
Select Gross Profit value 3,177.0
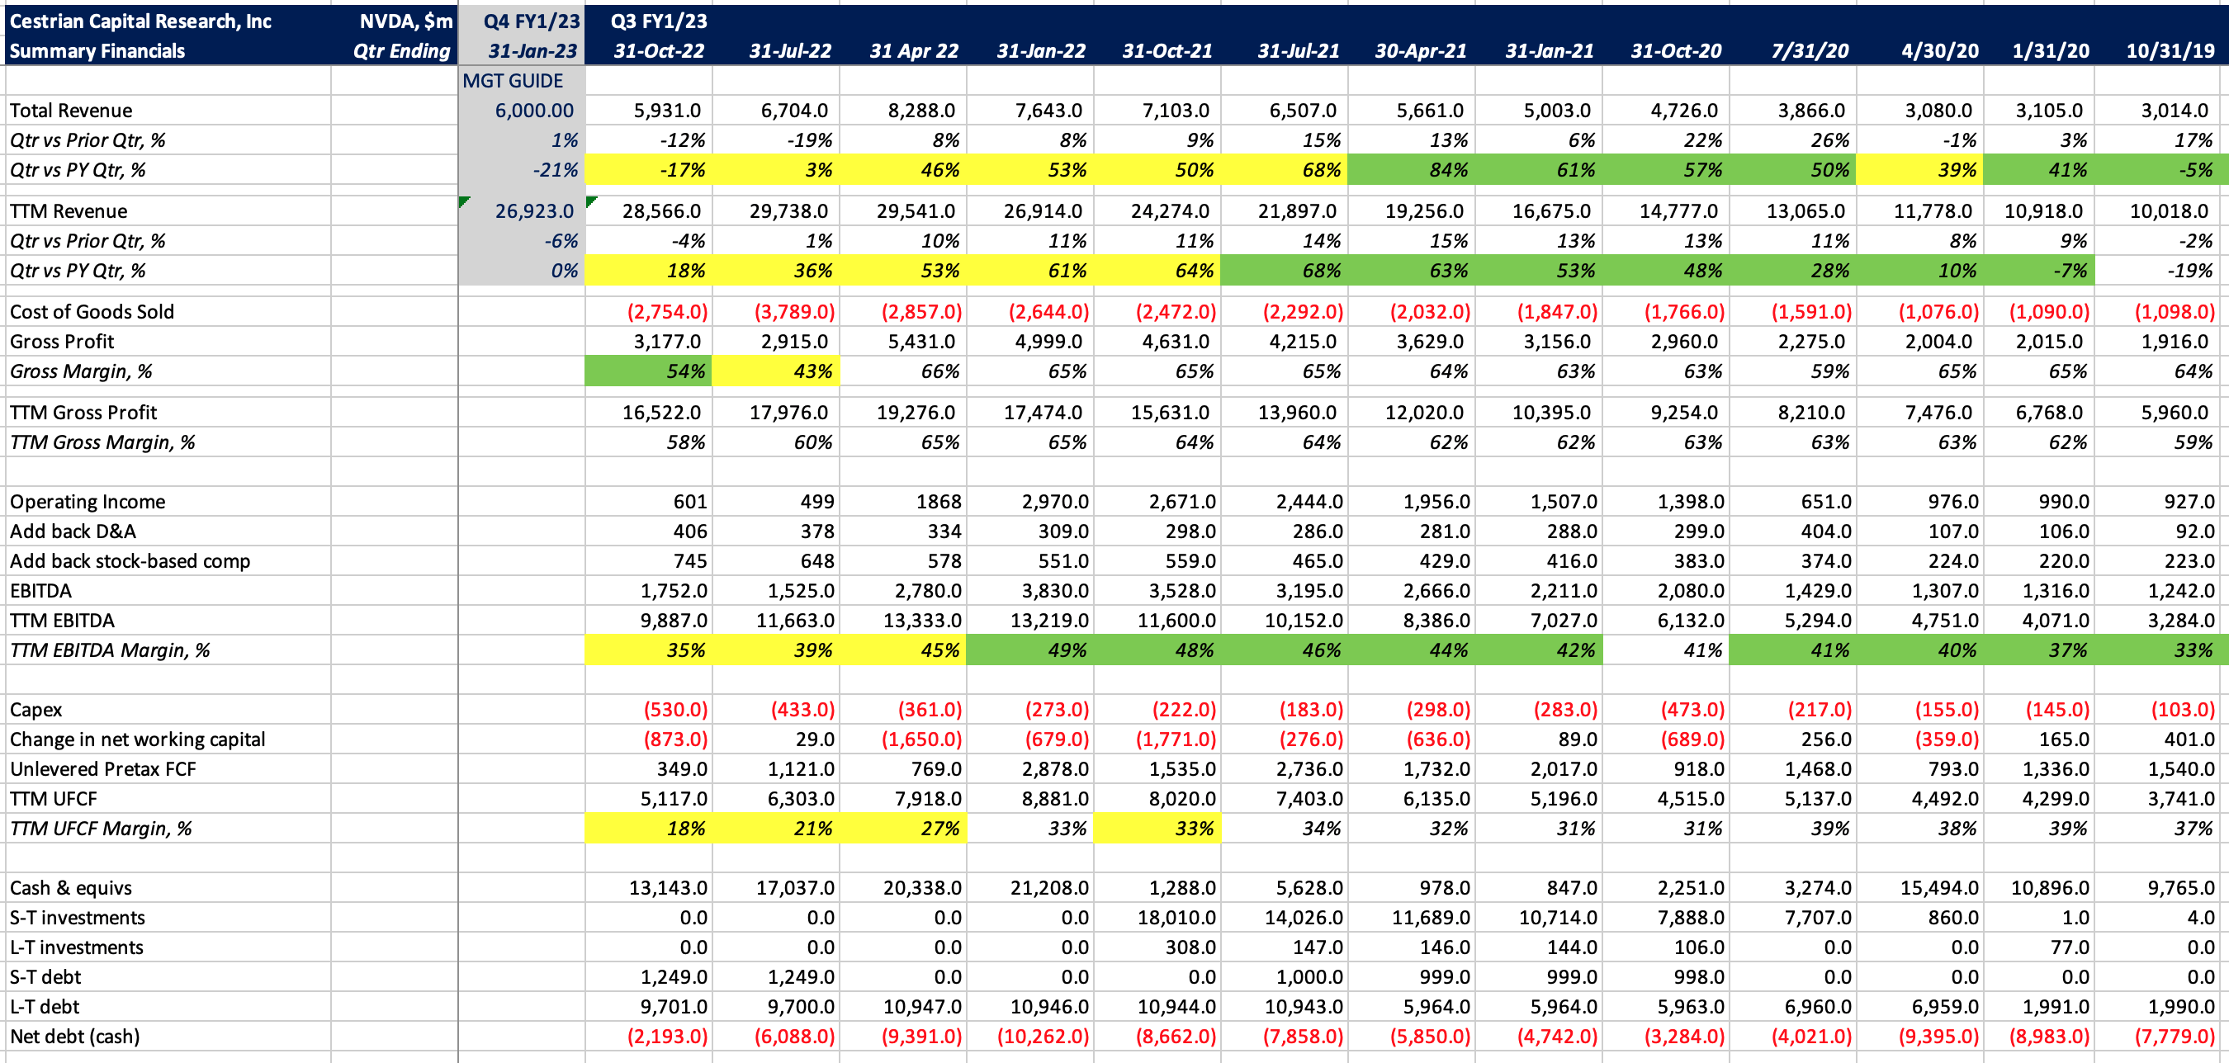click(667, 342)
